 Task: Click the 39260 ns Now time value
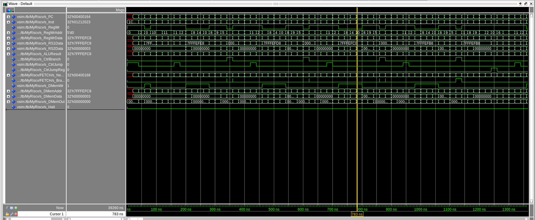click(x=115, y=208)
